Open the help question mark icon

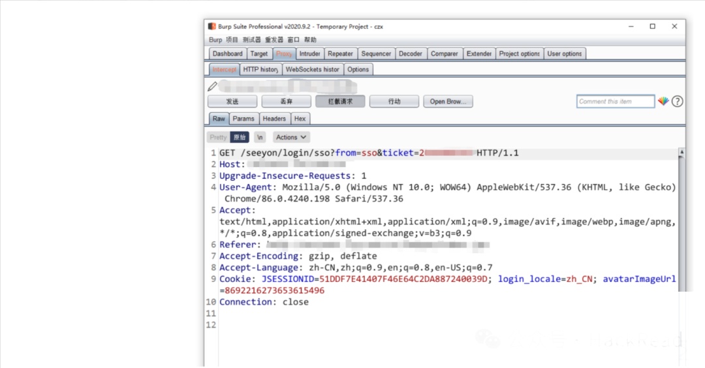tap(677, 102)
